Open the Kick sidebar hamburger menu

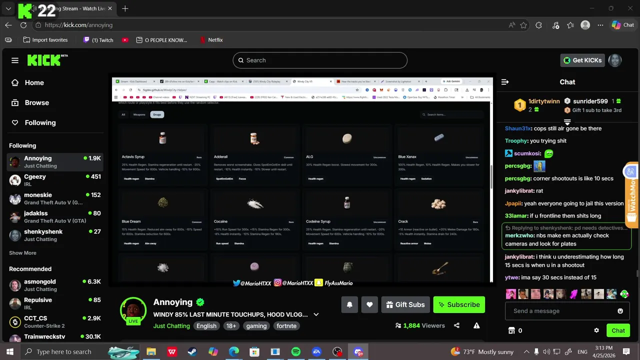click(x=15, y=60)
